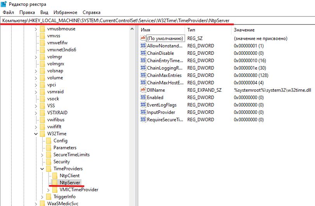Open the Избранное menu

coord(66,12)
